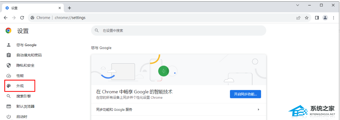Click the share page icon in the address bar
This screenshot has width=340, height=120.
[x=299, y=18]
